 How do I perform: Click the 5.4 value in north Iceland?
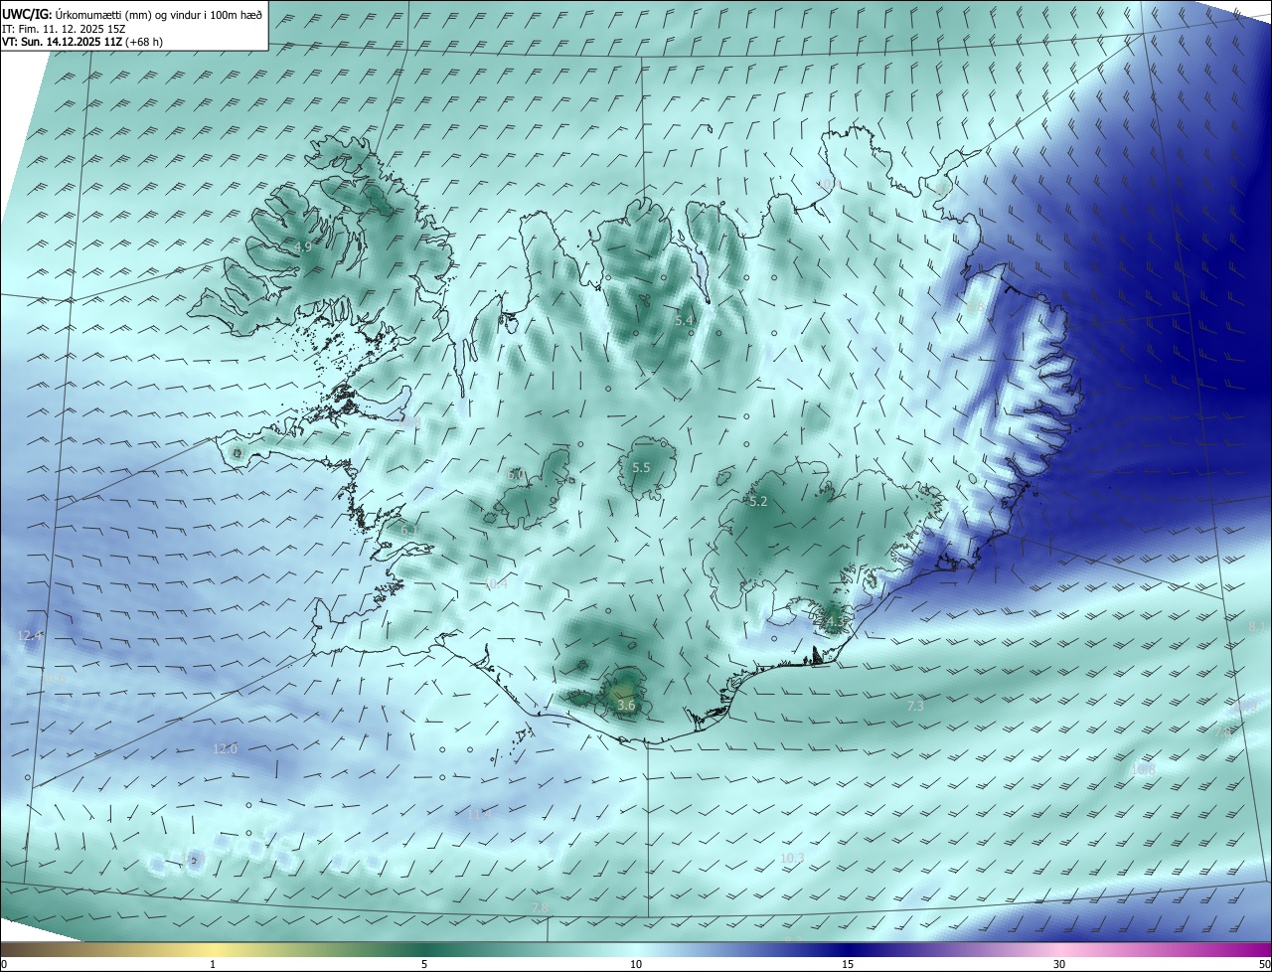(x=684, y=320)
